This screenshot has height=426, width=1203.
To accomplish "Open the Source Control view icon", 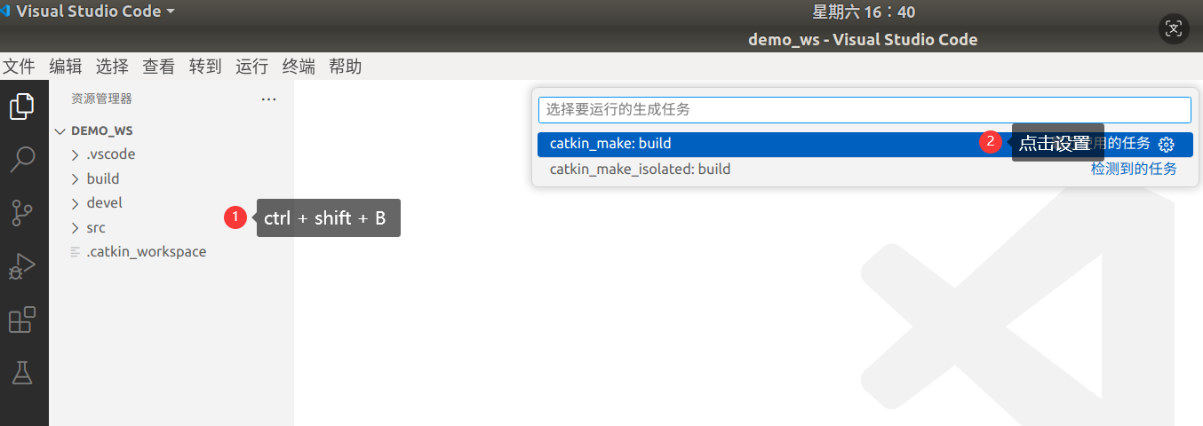I will 21,213.
